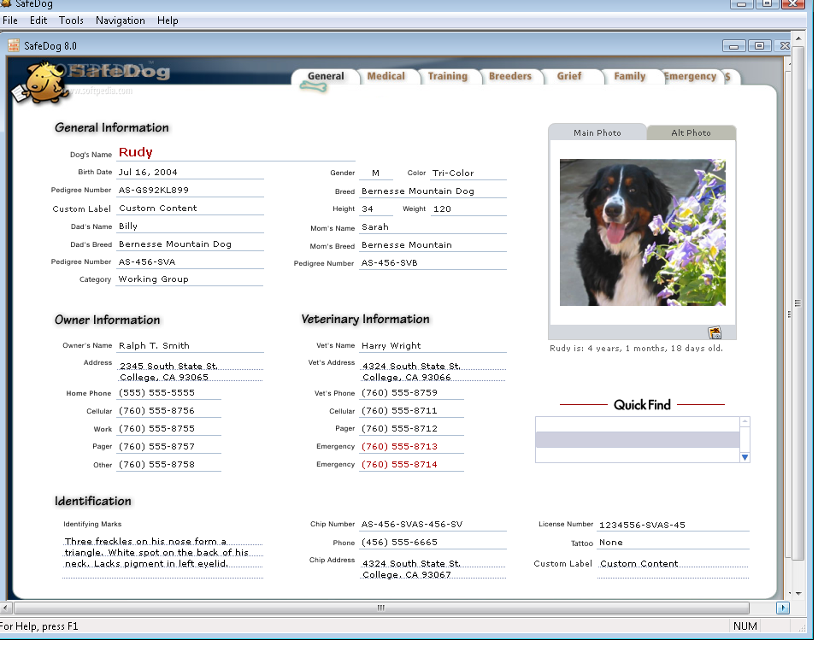Expand the Quick Find down arrow

pyautogui.click(x=745, y=457)
